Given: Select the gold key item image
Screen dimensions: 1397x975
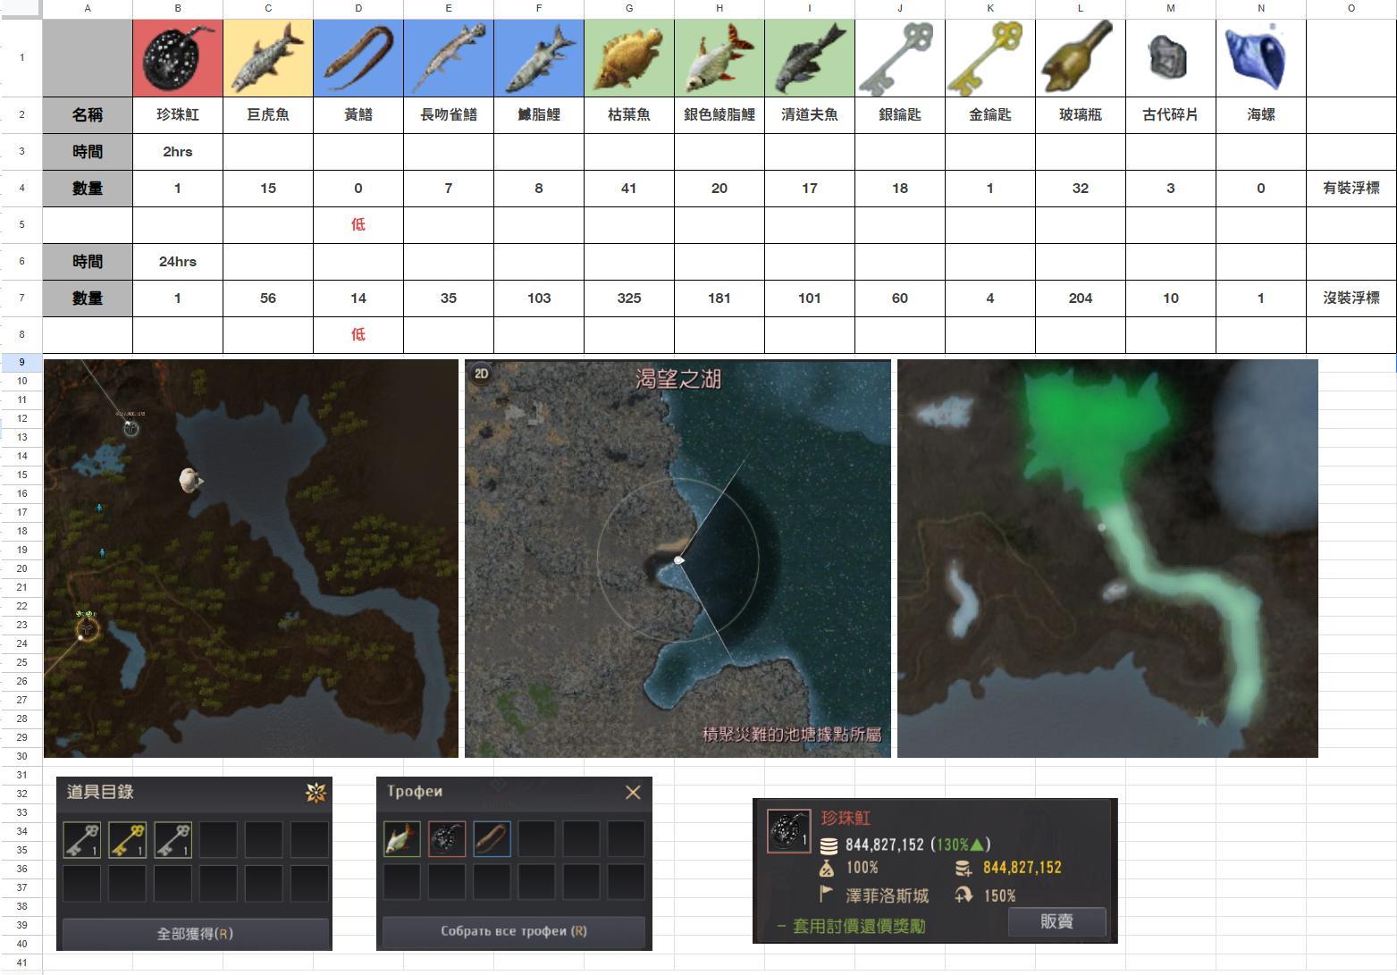Looking at the screenshot, I should pyautogui.click(x=989, y=58).
